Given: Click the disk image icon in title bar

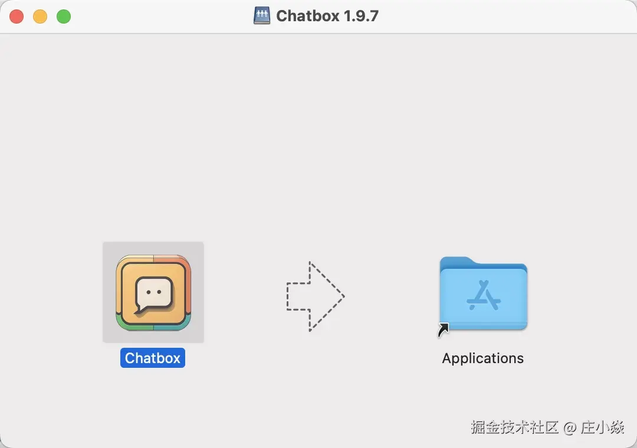Looking at the screenshot, I should (x=262, y=16).
